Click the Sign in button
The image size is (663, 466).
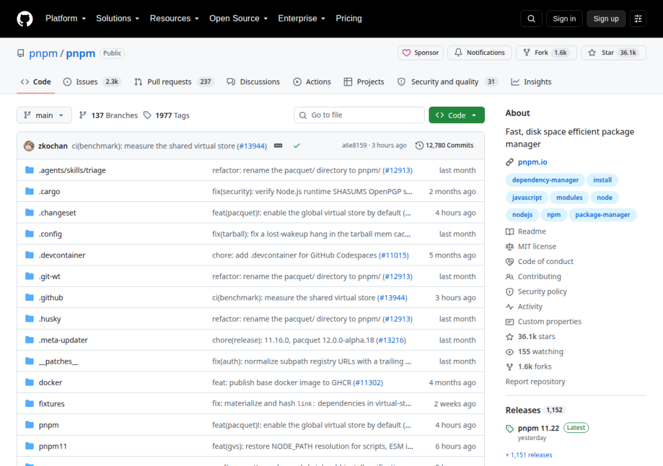tap(564, 19)
